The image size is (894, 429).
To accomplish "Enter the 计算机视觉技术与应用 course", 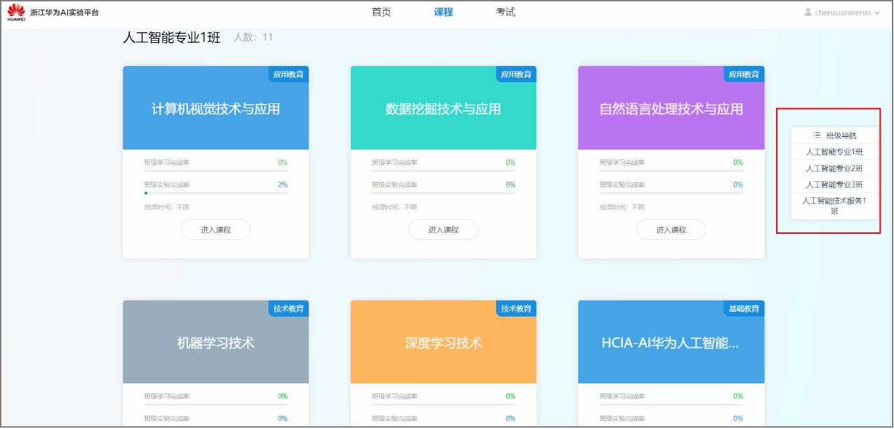I will (215, 230).
